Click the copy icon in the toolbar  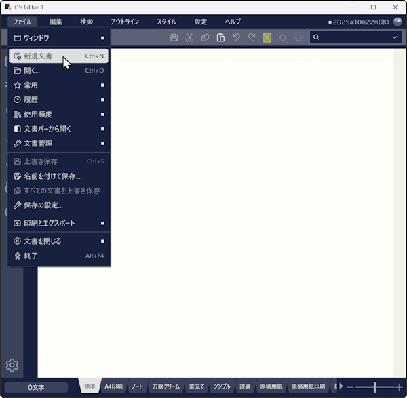coord(205,38)
